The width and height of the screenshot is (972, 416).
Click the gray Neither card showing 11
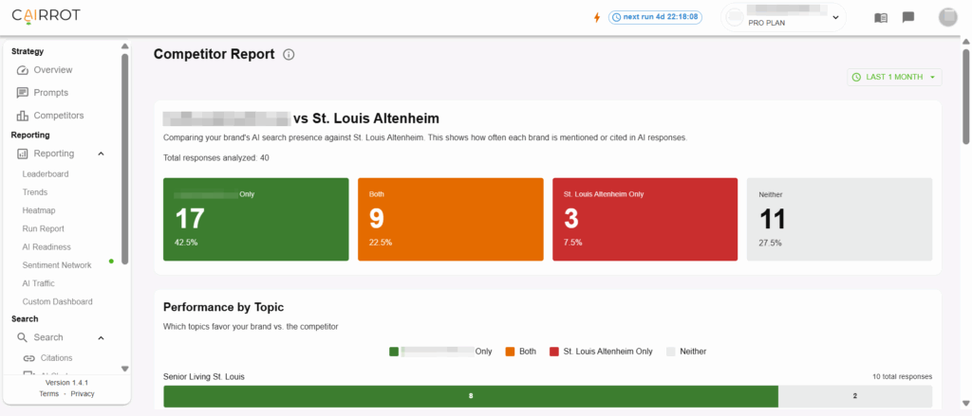pos(839,219)
